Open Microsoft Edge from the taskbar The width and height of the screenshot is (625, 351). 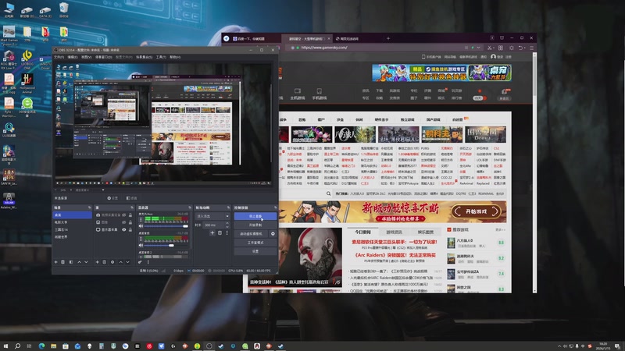41,346
